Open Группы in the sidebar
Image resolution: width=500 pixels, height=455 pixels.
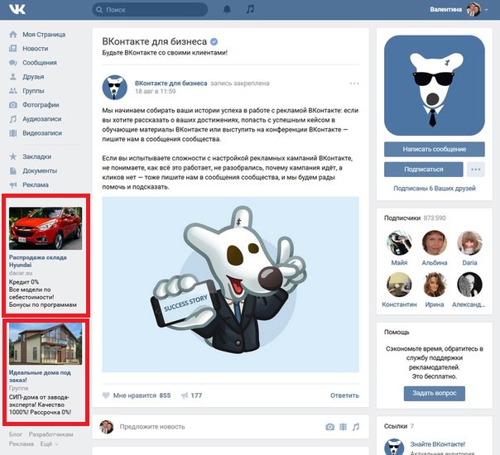[x=33, y=91]
